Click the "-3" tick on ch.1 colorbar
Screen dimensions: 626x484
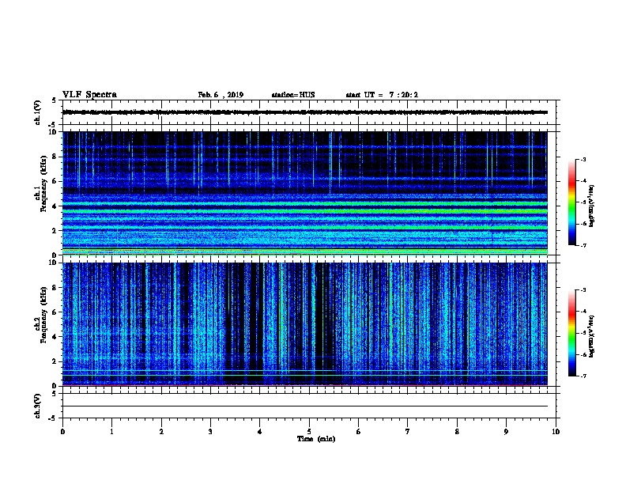pos(583,159)
